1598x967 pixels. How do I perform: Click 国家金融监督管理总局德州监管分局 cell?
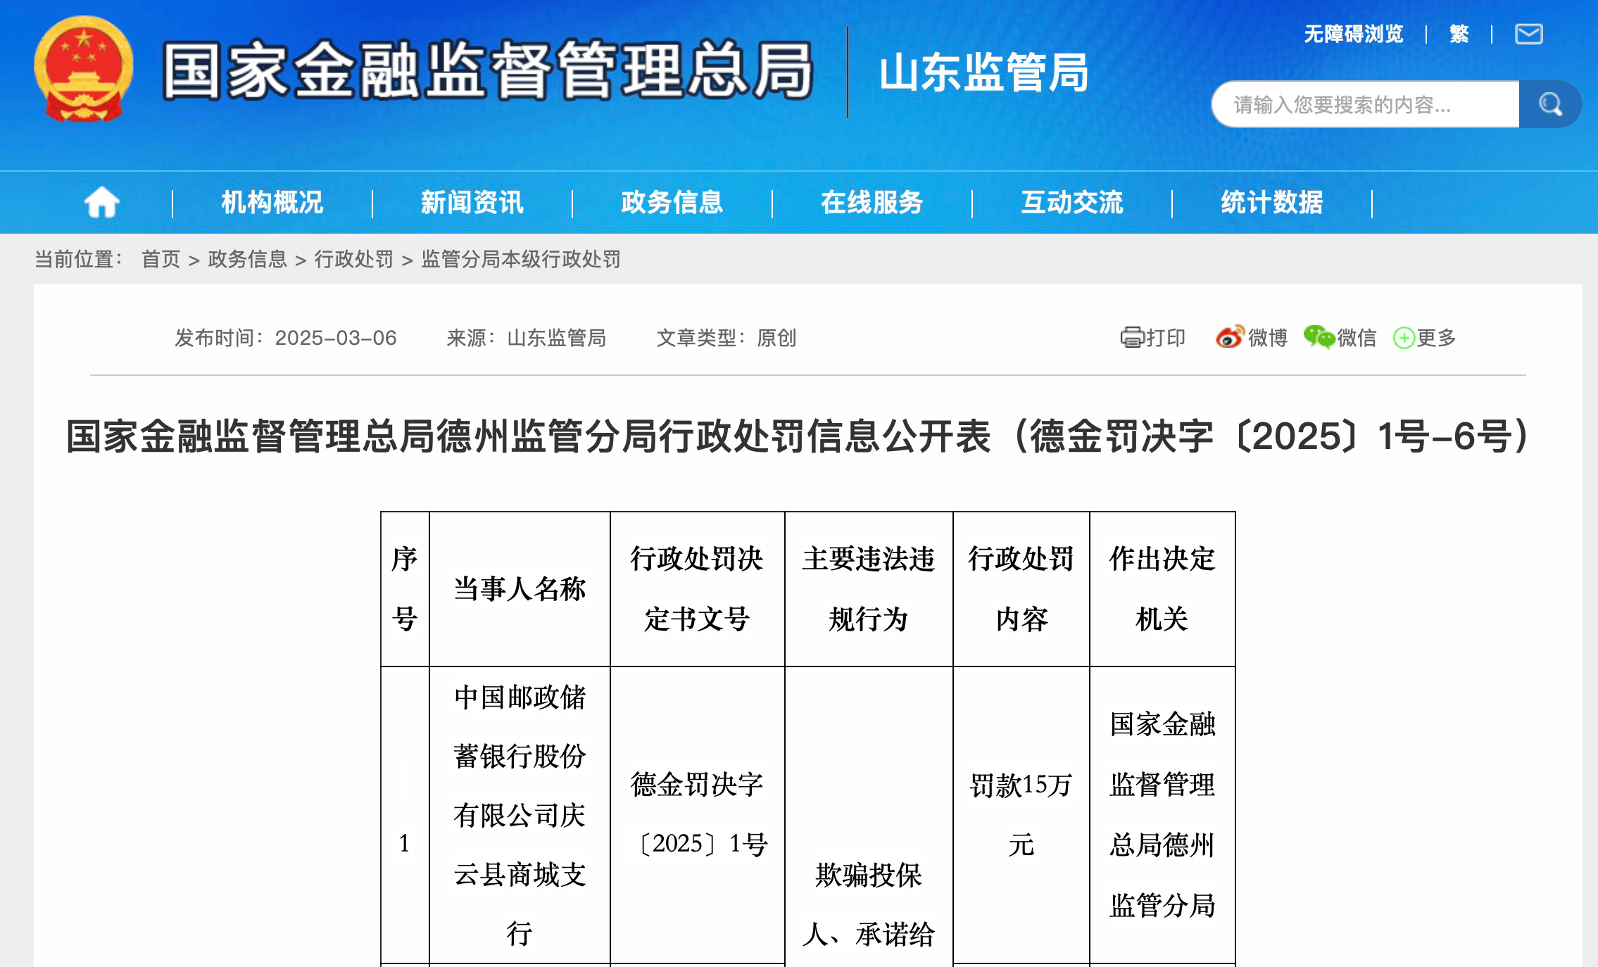pos(1162,814)
